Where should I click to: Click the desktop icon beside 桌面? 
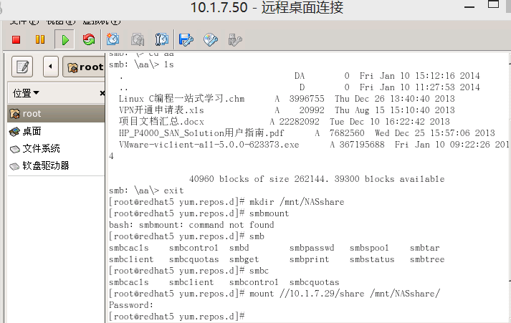coord(14,132)
